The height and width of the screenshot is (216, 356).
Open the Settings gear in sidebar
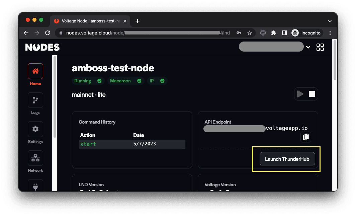[x=35, y=129]
